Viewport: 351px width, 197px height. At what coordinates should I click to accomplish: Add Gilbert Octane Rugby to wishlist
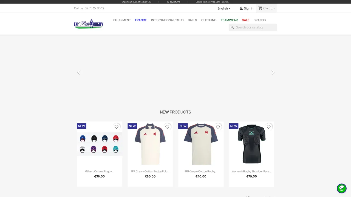(117, 127)
